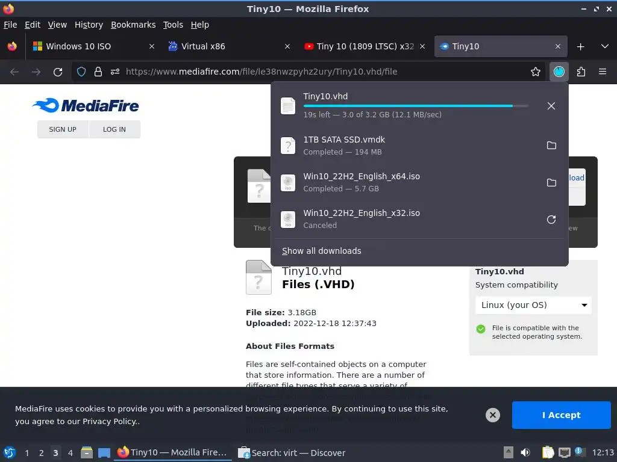Click Firefox taskbar window entry

coord(172,452)
